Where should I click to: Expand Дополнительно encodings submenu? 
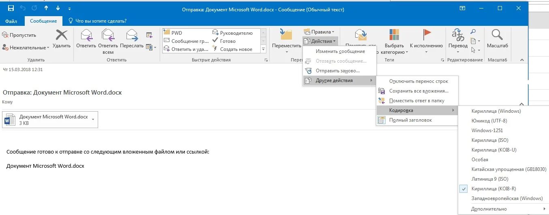pyautogui.click(x=504, y=209)
